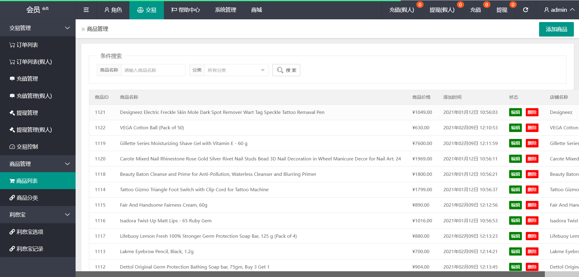Switch to the 帮助中心 tab

point(186,10)
